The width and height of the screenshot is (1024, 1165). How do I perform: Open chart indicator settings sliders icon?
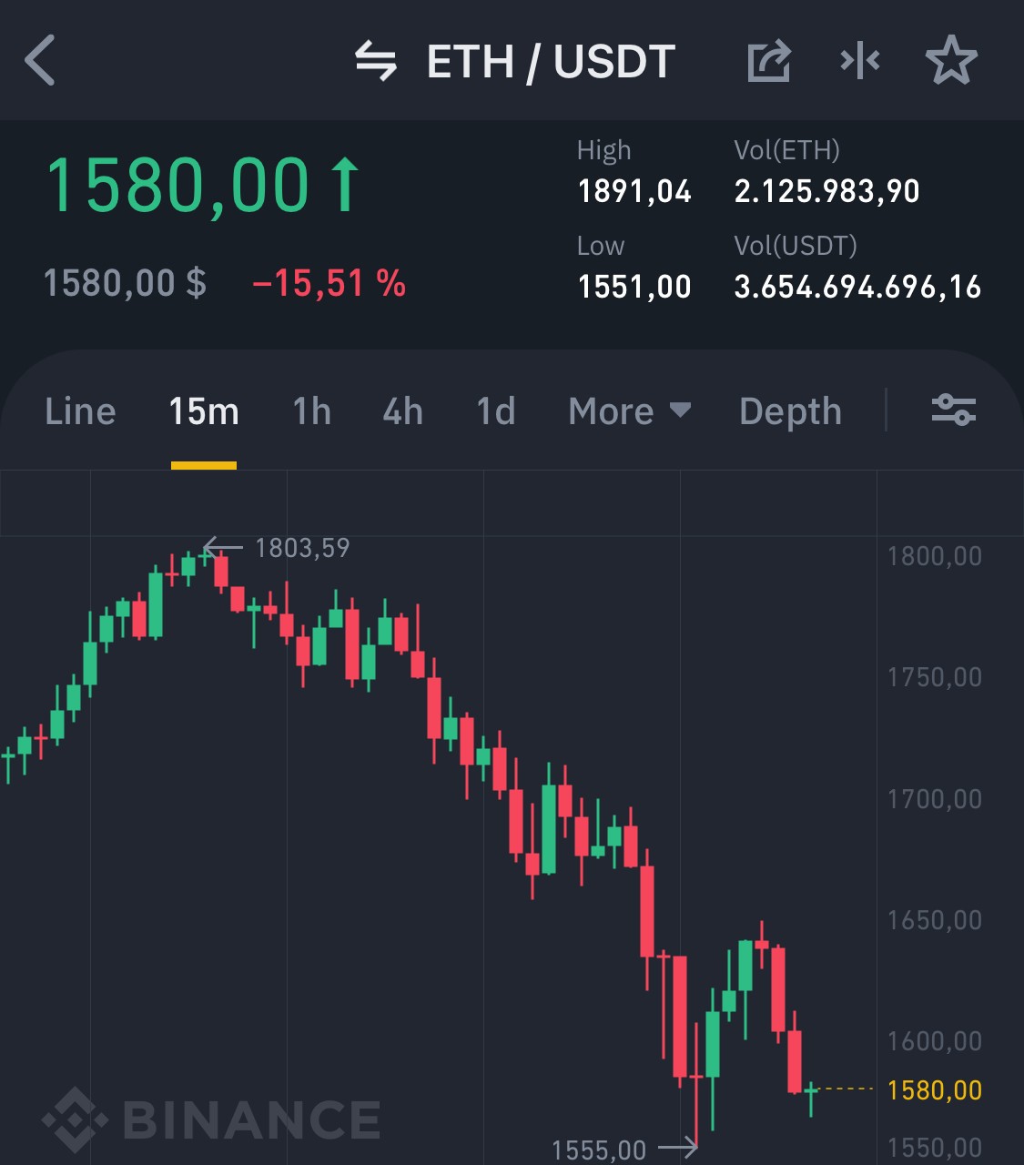coord(954,410)
